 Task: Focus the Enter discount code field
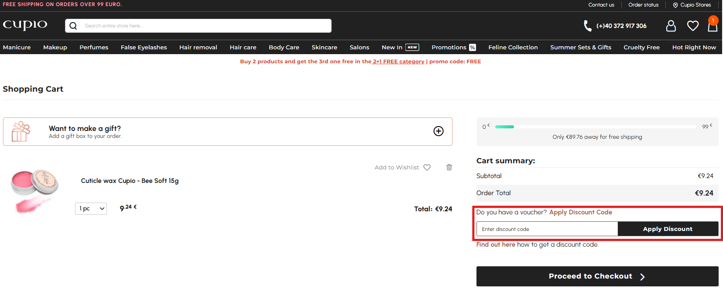point(547,229)
